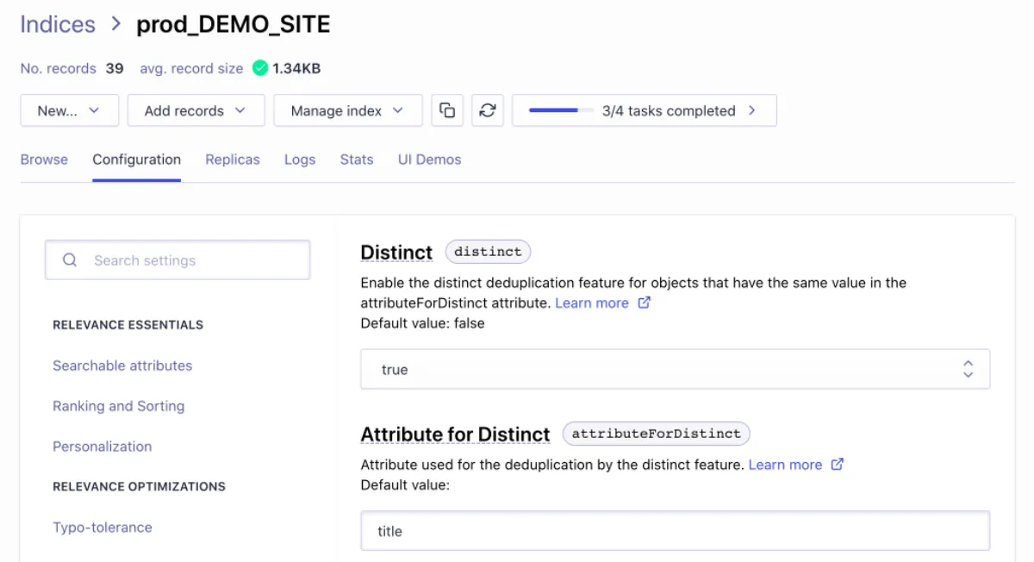Click the refresh icon in the toolbar

pos(488,110)
